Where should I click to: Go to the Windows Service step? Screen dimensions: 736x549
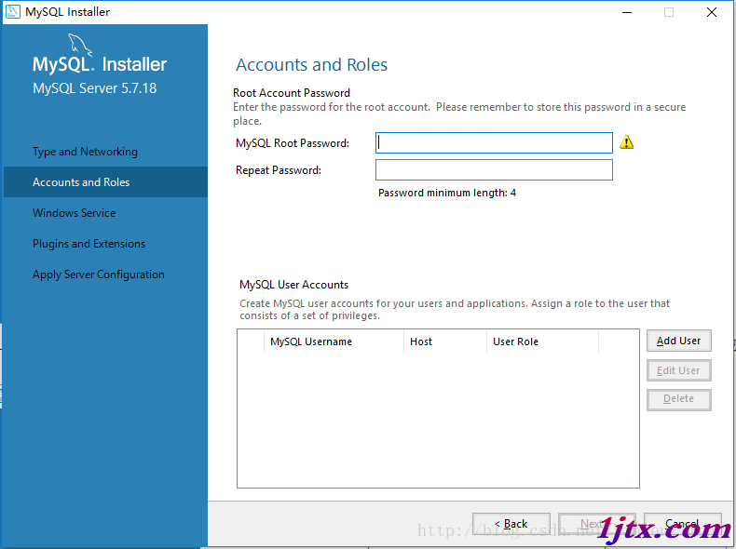click(x=75, y=213)
